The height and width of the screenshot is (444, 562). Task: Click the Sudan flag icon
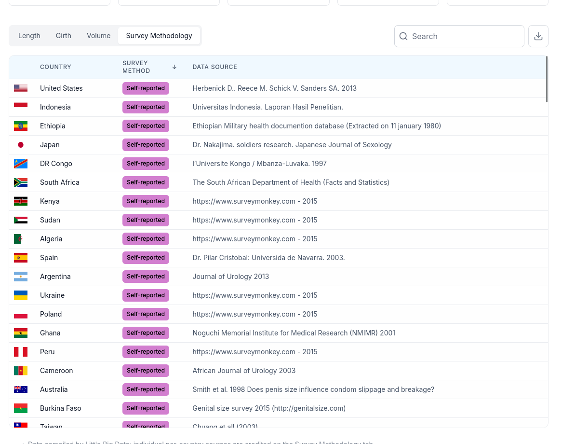point(21,220)
